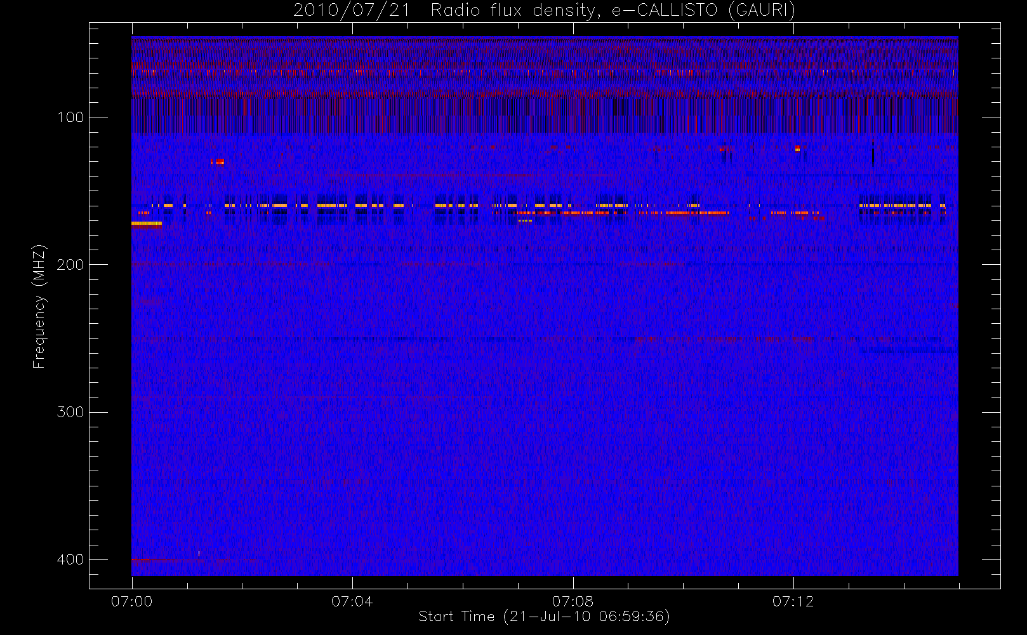This screenshot has height=635, width=1027.
Task: Click the yellow burst at spectrogram left edge
Action: 147,224
